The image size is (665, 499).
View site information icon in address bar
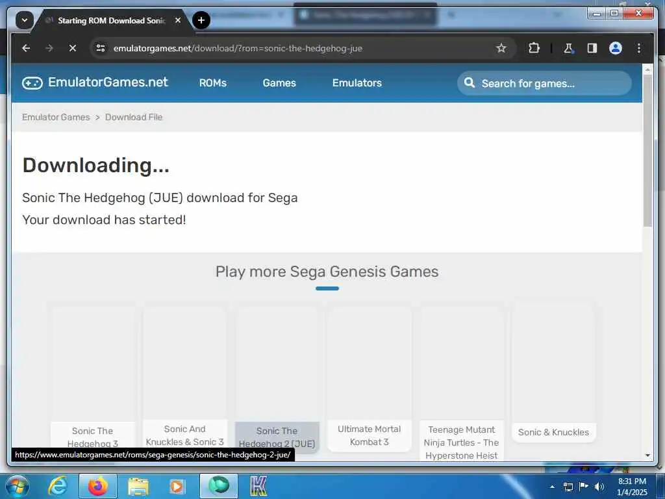(x=101, y=48)
